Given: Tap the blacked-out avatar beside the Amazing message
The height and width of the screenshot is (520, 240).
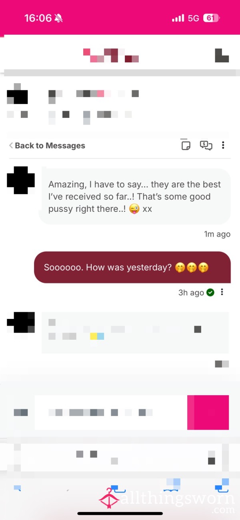Looking at the screenshot, I should coord(21,180).
